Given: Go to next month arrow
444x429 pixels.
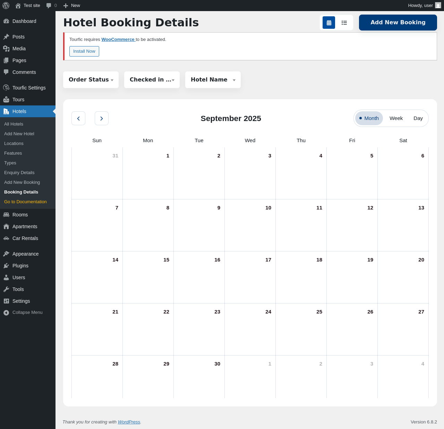Looking at the screenshot, I should coord(102,118).
